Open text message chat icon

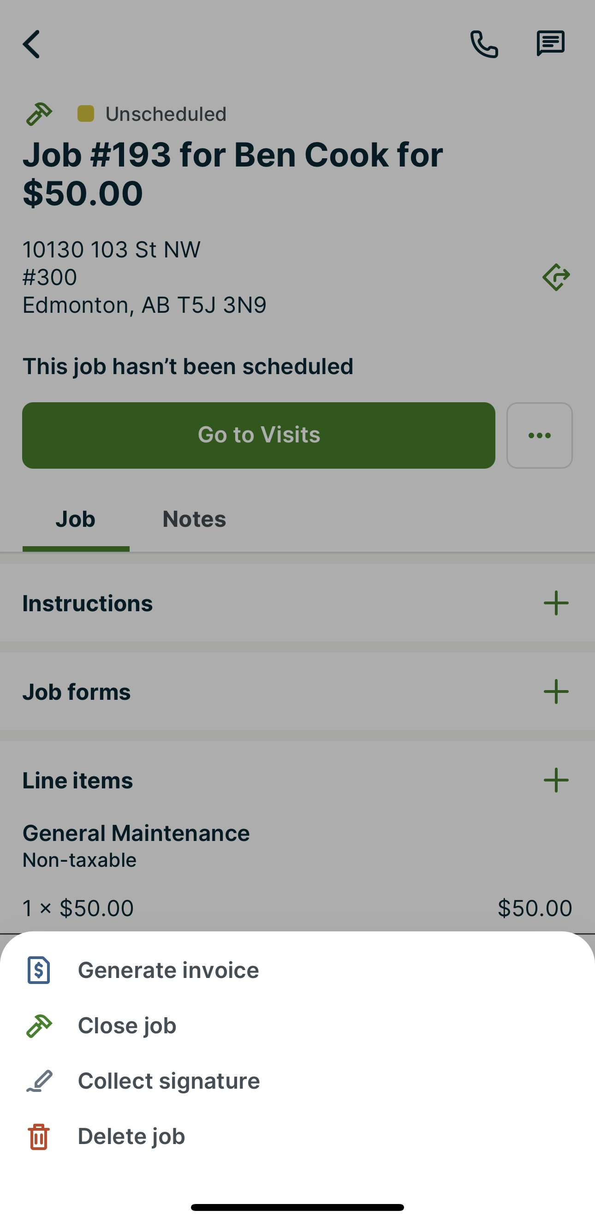point(550,44)
